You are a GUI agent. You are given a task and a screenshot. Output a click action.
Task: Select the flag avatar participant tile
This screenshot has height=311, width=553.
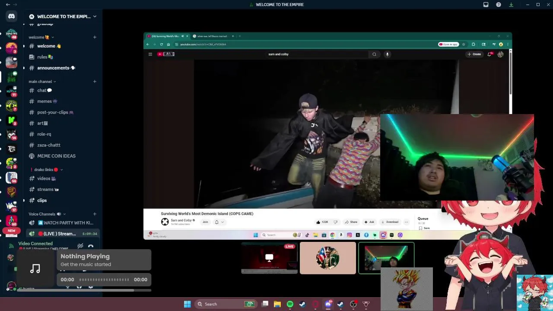click(328, 258)
